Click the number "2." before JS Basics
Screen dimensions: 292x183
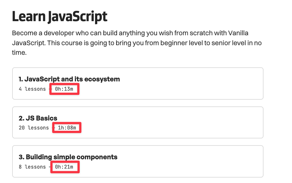pyautogui.click(x=21, y=118)
